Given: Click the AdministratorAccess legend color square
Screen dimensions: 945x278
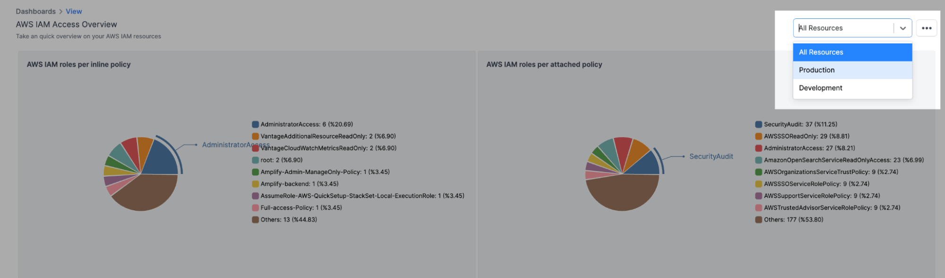Looking at the screenshot, I should click(256, 124).
